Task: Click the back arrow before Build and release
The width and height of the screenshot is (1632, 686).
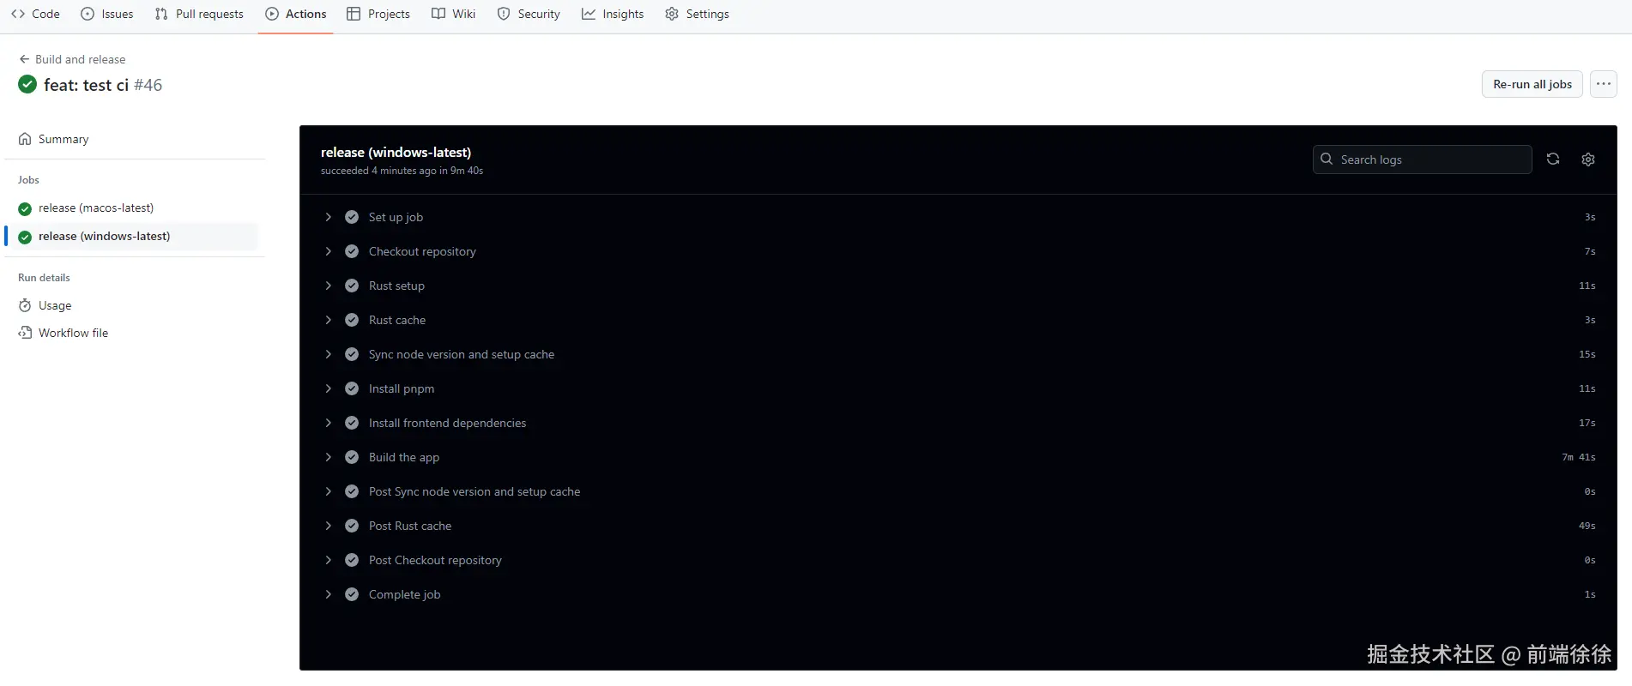Action: 24,59
